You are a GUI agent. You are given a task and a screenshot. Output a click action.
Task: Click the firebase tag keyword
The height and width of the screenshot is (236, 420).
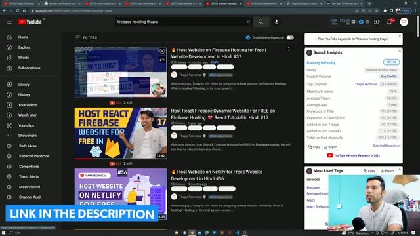(313, 187)
